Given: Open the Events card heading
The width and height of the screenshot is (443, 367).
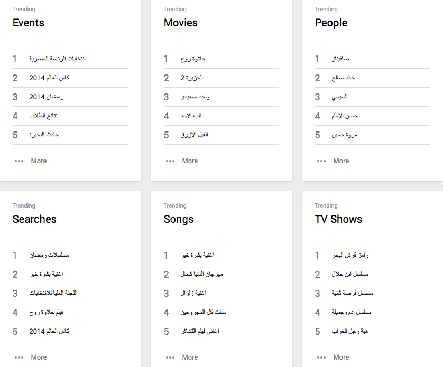Looking at the screenshot, I should [x=29, y=23].
